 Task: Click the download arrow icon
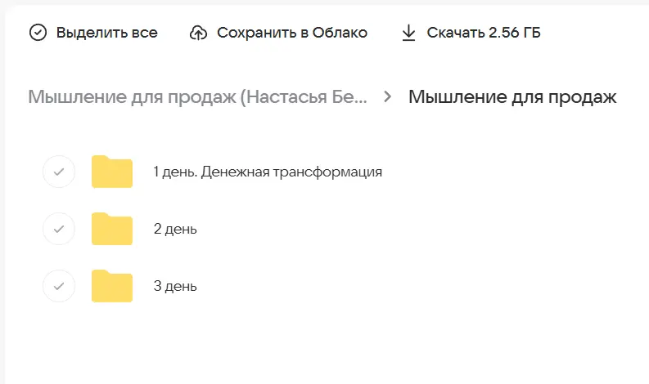[408, 33]
